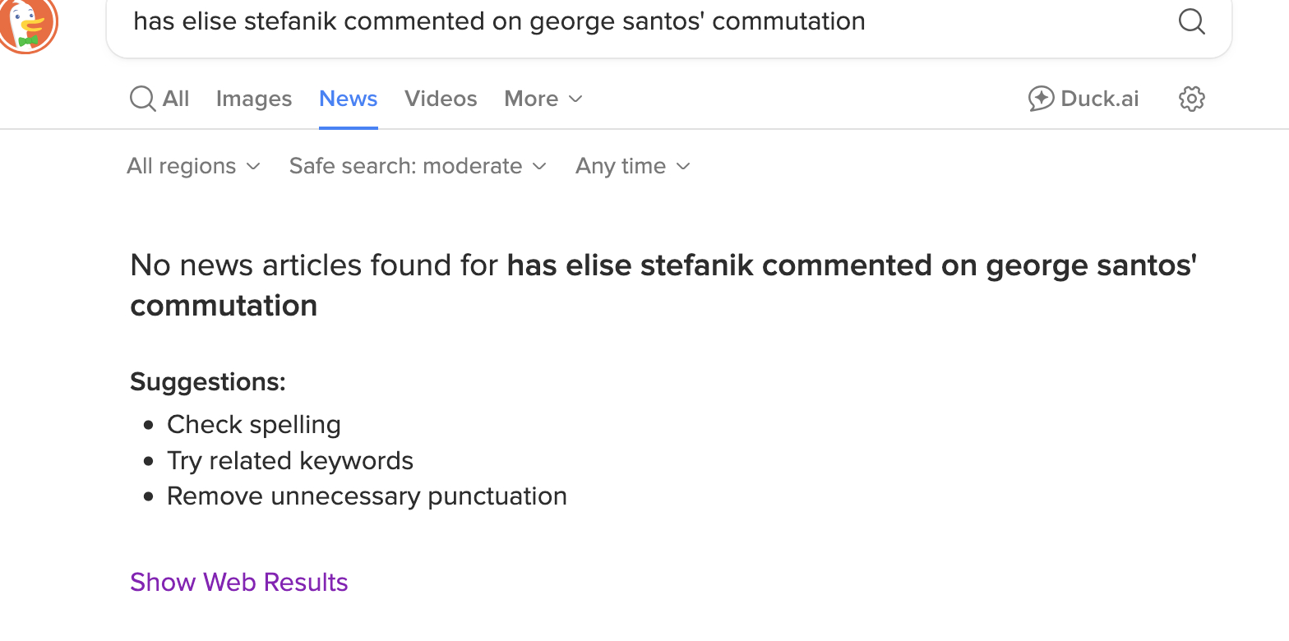Click the chevron after Safe search: moderate
The image size is (1289, 641).
tap(539, 167)
